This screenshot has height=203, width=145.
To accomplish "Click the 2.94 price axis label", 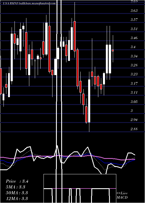I will (134, 120).
